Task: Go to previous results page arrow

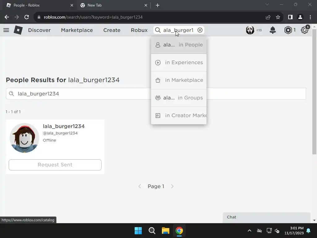Action: click(x=140, y=186)
